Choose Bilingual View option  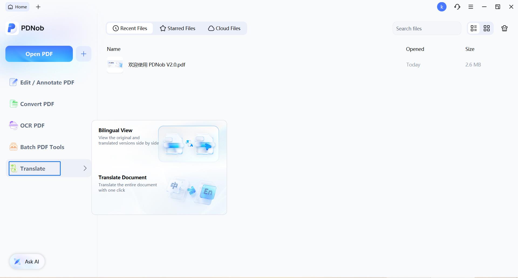pyautogui.click(x=159, y=144)
